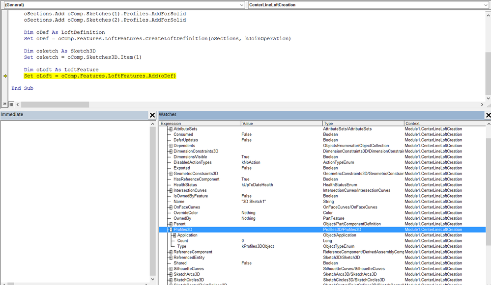The image size is (491, 285).
Task: Expand the GeometricConstraints3D node
Action: [171, 174]
